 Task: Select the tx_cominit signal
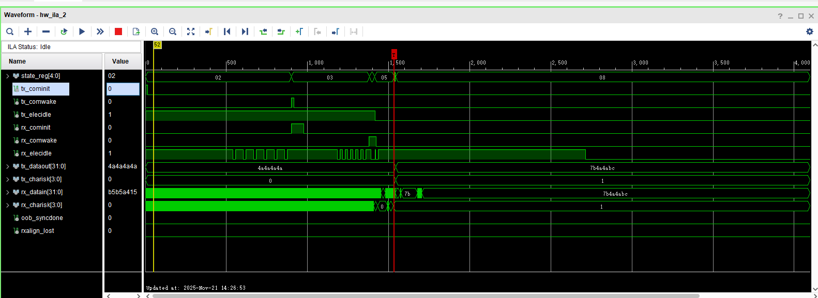(x=35, y=89)
